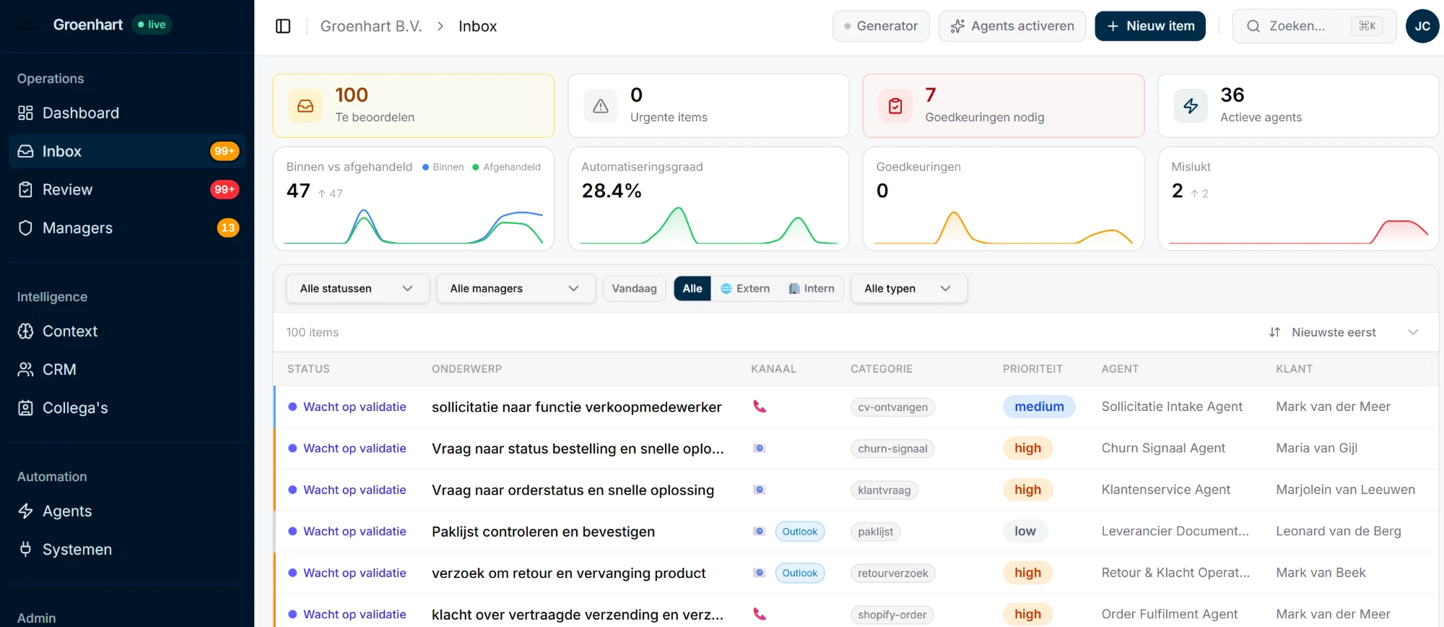Click phone icon in sollicitatie row
Image resolution: width=1444 pixels, height=627 pixels.
[x=760, y=407]
